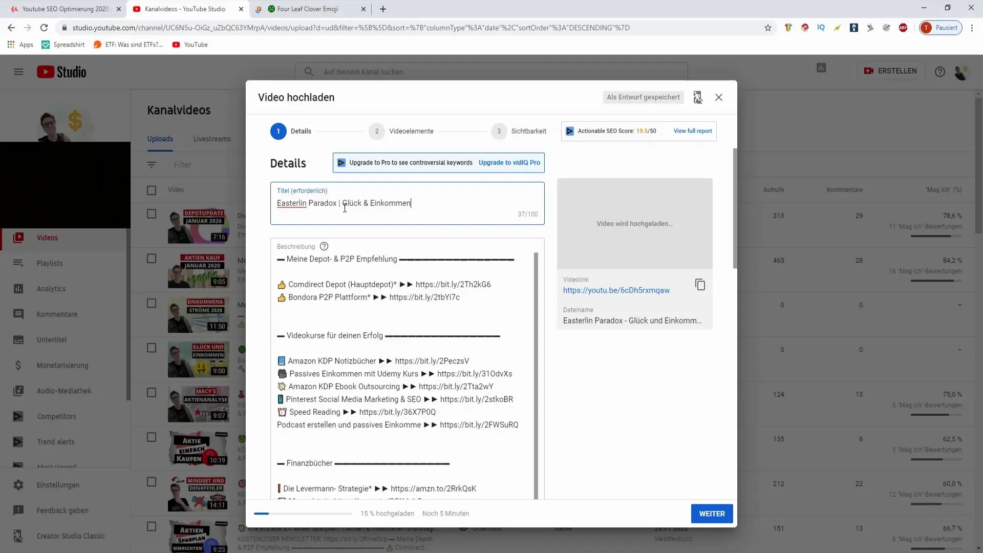The image size is (983, 553).
Task: Open Audio-Mediathek in the sidebar
Action: [64, 391]
